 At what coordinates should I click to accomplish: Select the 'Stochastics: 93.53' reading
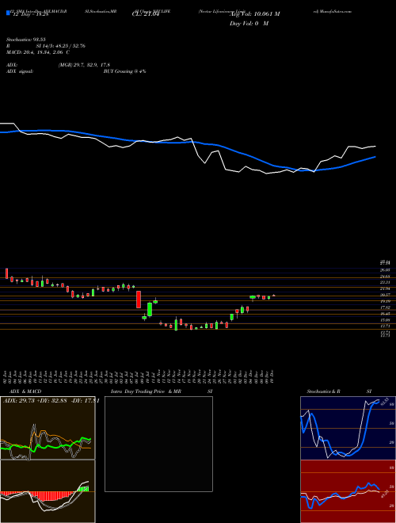tap(25, 40)
